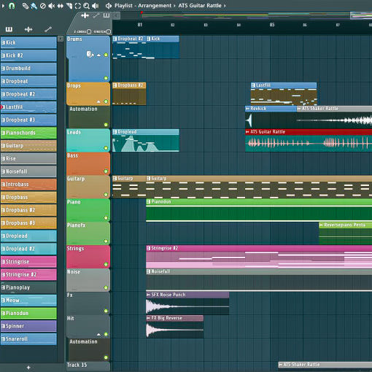Select the Delete tool in toolbar

(x=43, y=6)
